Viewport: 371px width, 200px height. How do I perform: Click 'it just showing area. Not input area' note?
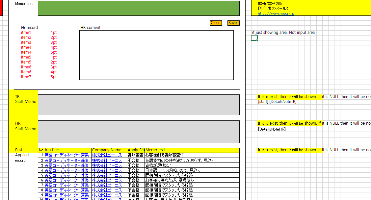click(x=283, y=32)
